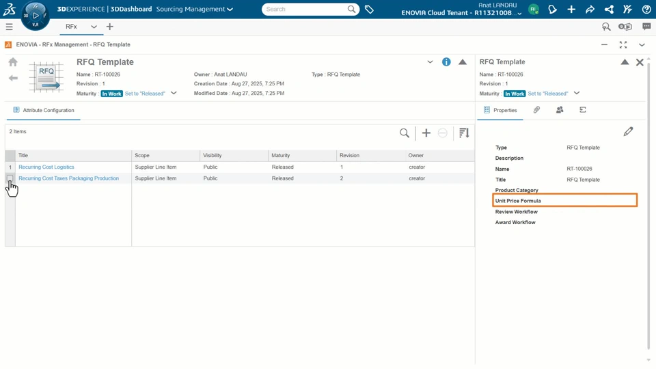Click Unit Price Formula property
Viewport: 656px width, 369px height.
coord(565,200)
